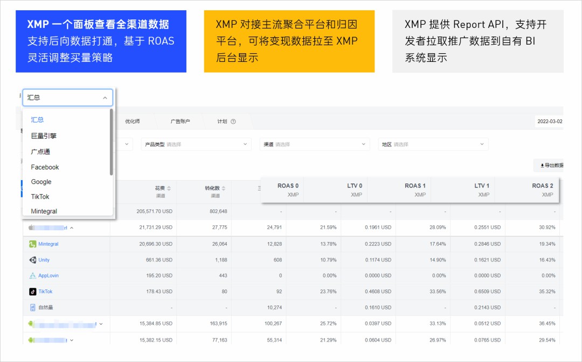Click the 661.36 USD Unity spend cell
582x362 pixels.
[159, 260]
